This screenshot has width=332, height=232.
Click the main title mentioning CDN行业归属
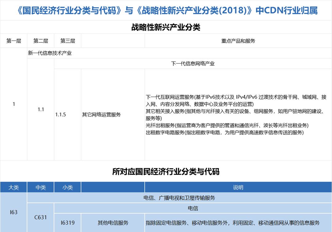pyautogui.click(x=166, y=11)
